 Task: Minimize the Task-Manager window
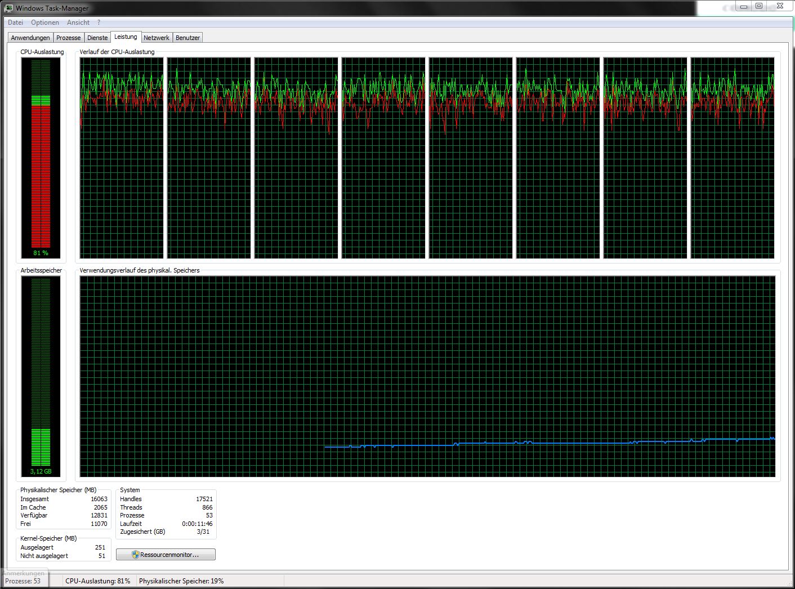pos(744,6)
